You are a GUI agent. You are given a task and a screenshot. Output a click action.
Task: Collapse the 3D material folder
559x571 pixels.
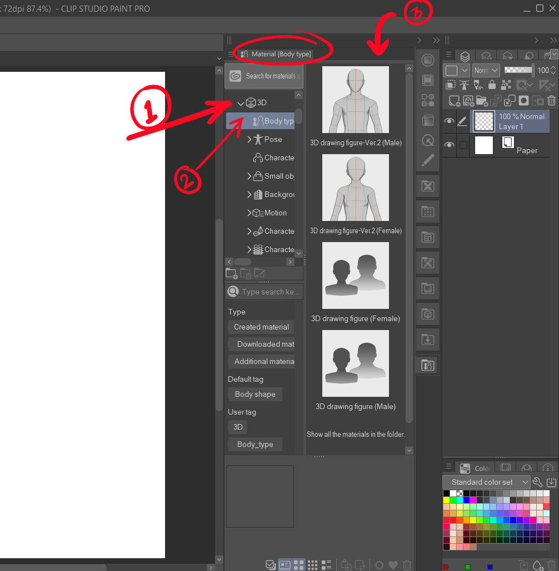pos(241,103)
